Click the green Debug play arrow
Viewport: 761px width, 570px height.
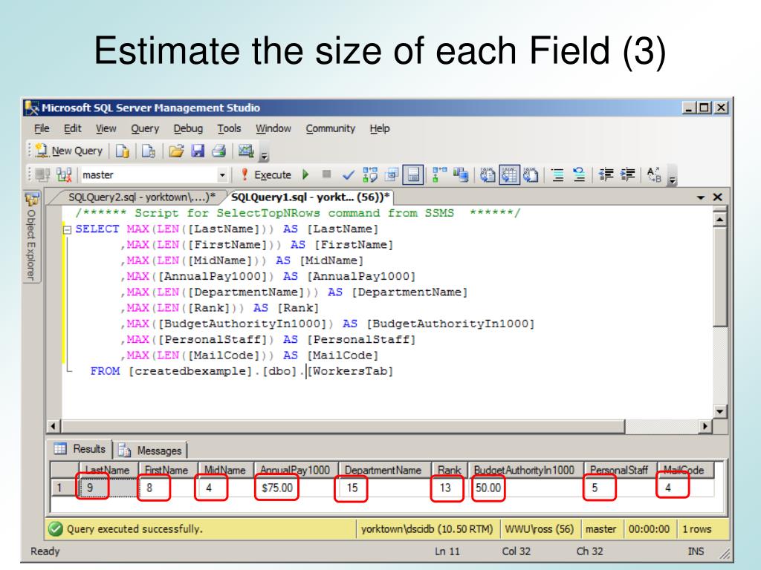tap(305, 174)
